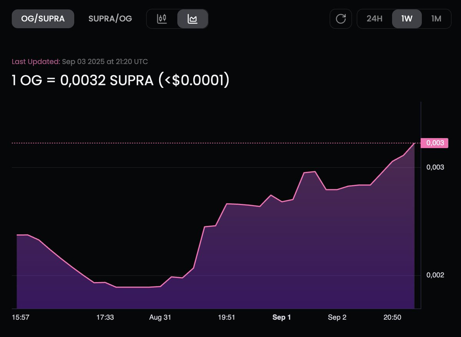Click the 17:33 time axis label
The image size is (461, 337).
pos(105,317)
